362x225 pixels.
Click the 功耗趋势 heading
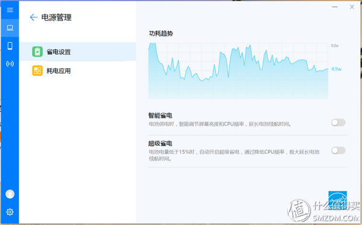pos(161,33)
